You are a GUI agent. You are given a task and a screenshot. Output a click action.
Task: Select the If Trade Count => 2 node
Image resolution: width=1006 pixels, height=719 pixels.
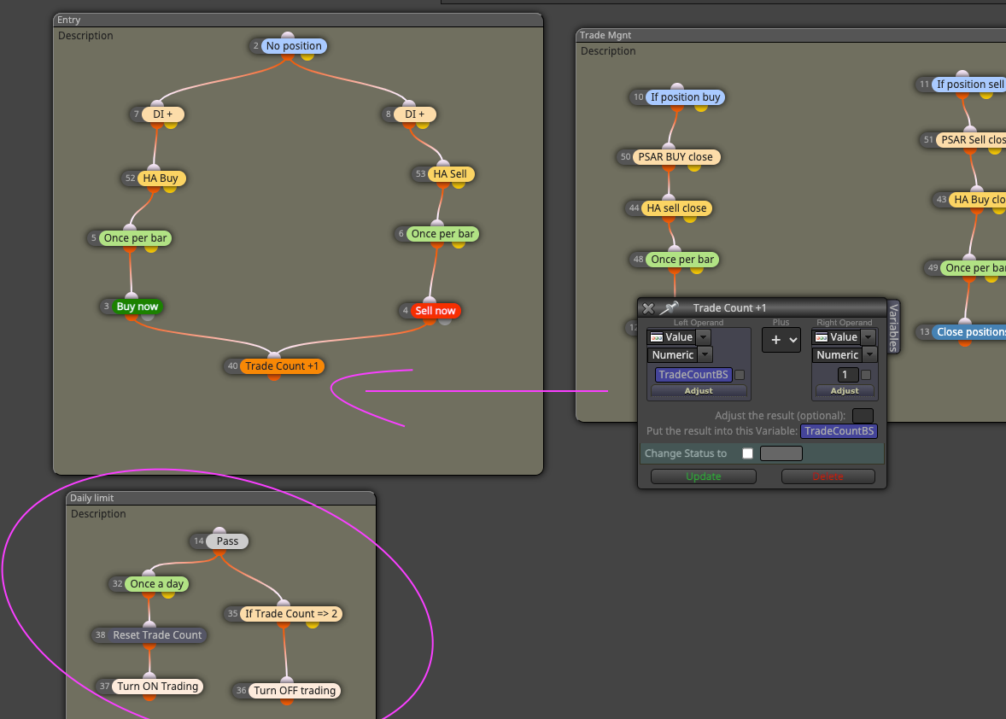click(290, 614)
